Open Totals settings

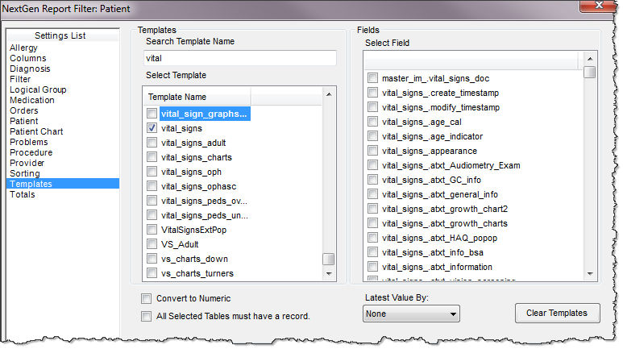point(23,194)
